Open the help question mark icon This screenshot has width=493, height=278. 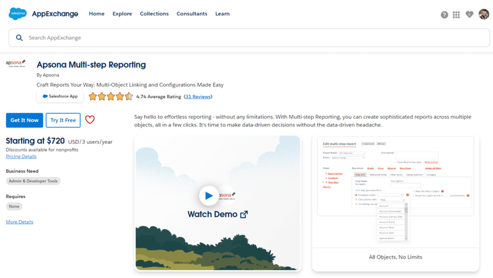tap(444, 15)
